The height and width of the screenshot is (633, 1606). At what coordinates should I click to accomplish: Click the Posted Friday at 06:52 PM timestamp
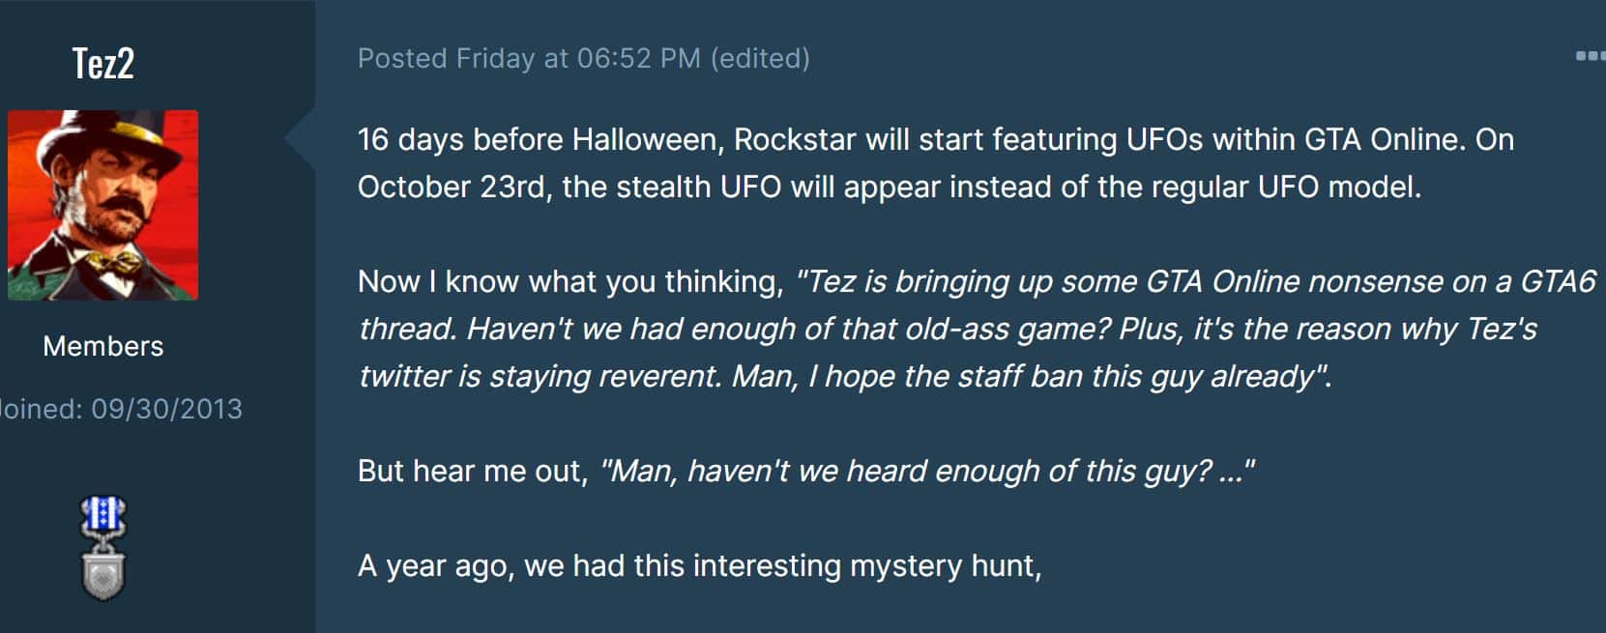[529, 58]
